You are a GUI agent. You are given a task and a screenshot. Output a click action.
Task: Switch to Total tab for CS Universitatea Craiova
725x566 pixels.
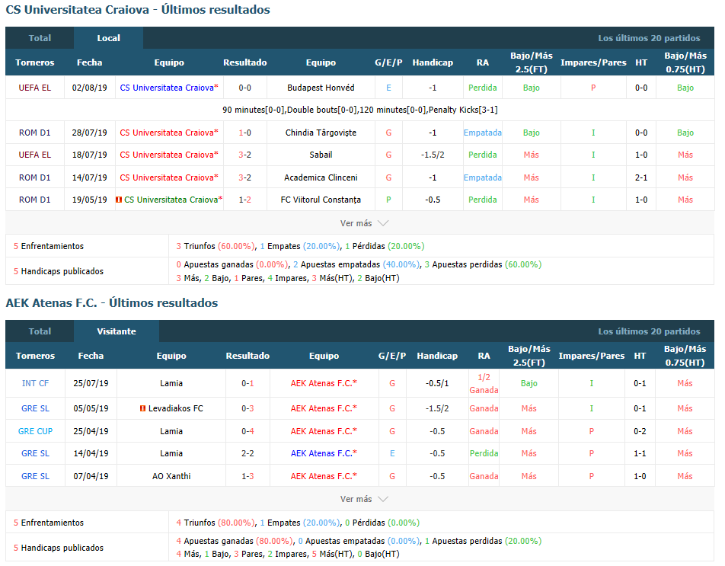(40, 38)
